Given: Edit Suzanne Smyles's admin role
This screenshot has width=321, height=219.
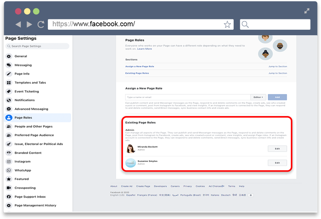Looking at the screenshot, I should 277,163.
